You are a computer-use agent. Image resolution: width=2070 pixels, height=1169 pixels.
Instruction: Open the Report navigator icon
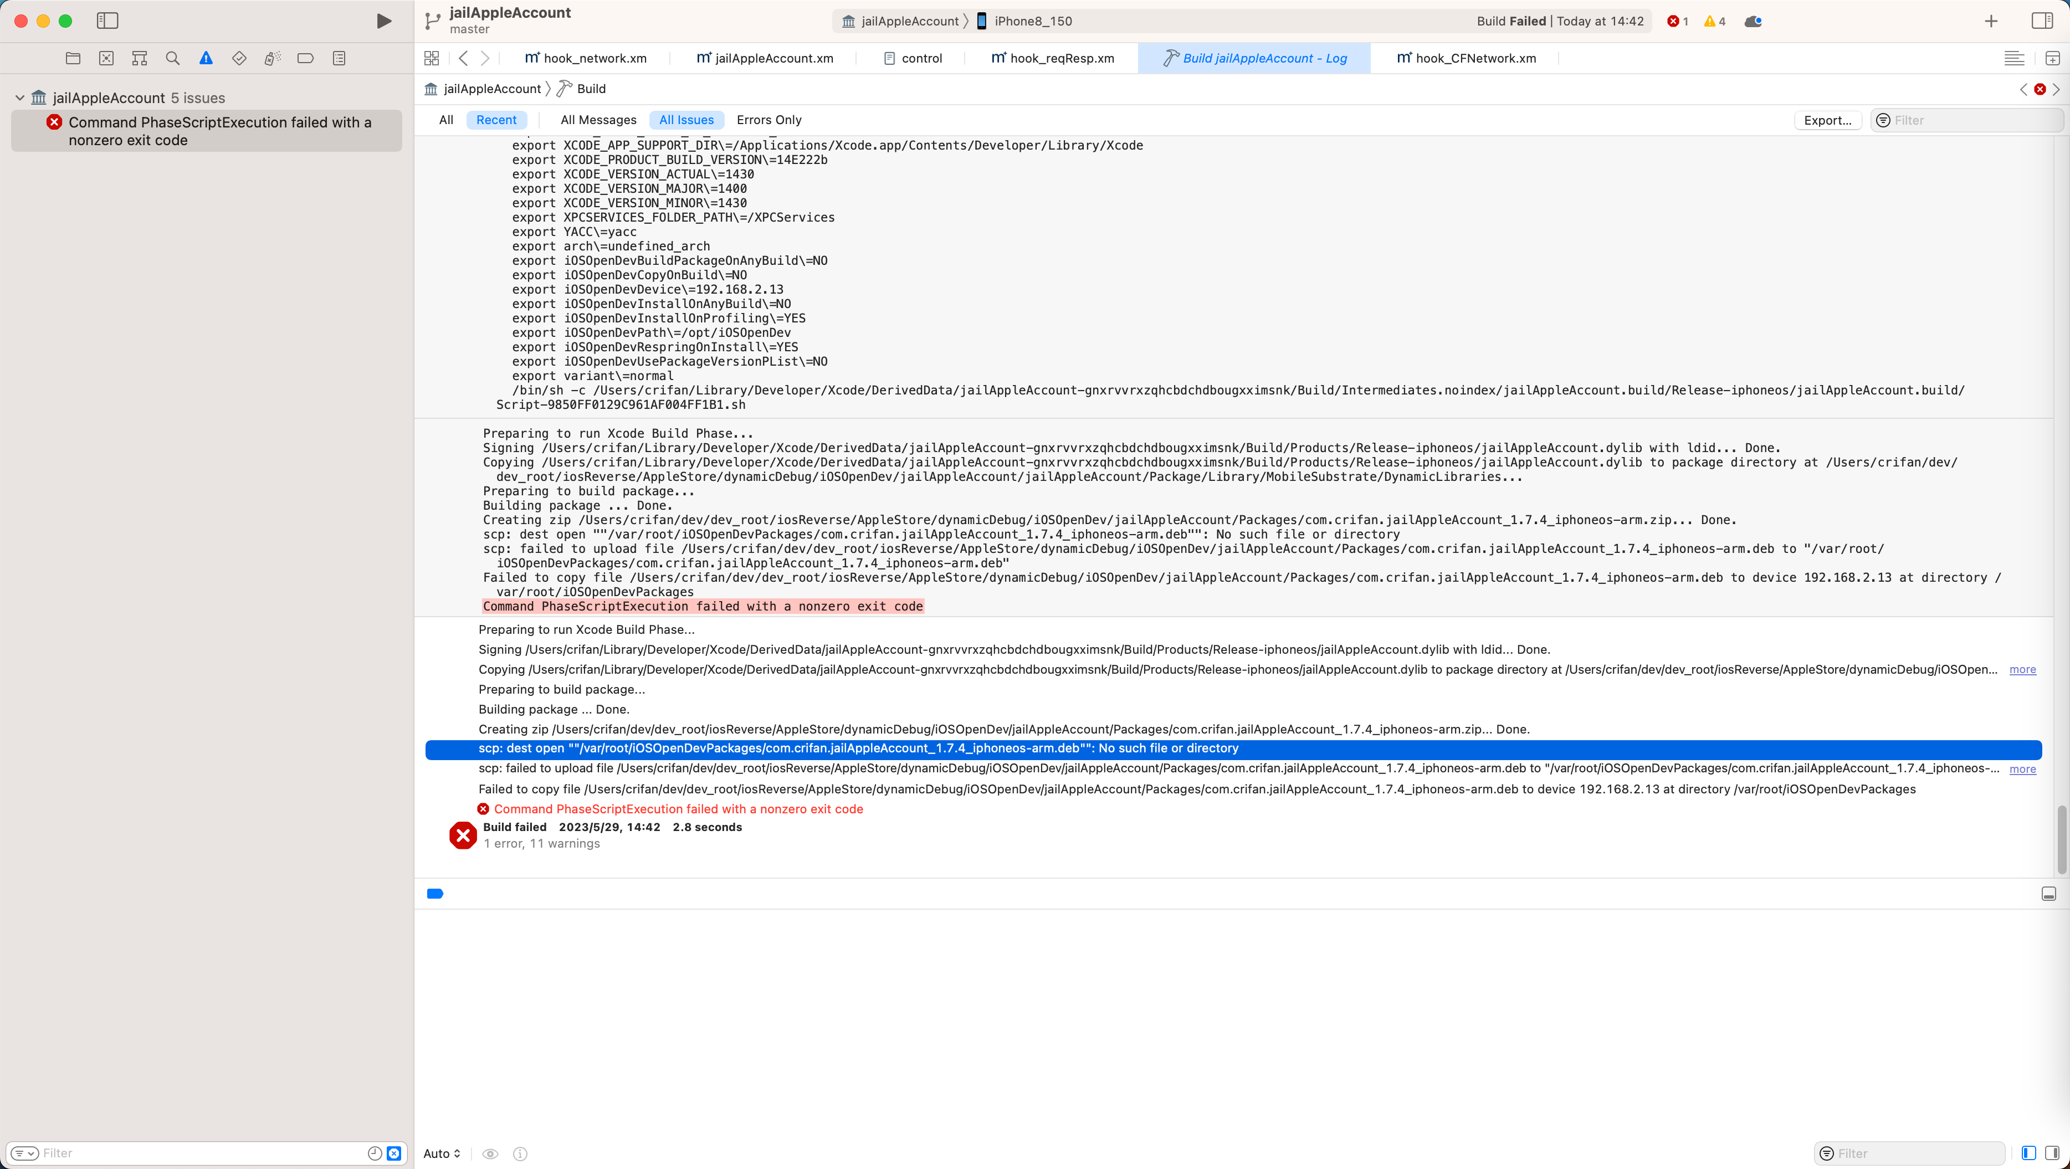(339, 58)
